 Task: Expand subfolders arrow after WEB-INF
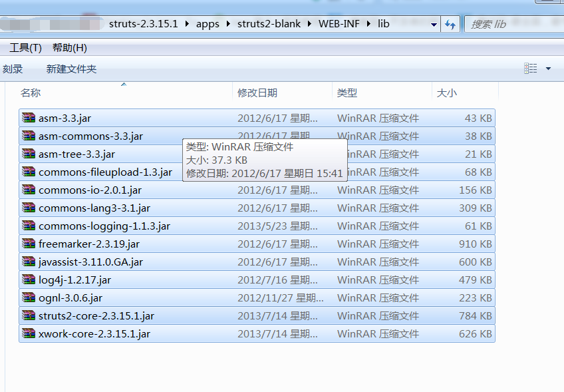[x=368, y=24]
